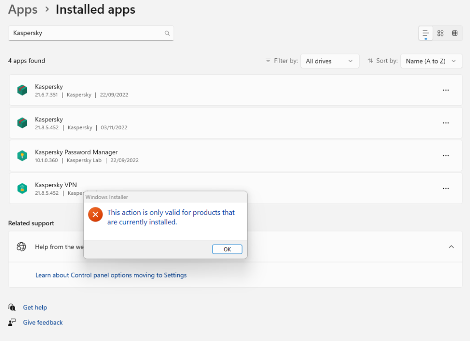The image size is (470, 341).
Task: Open the Kaspersky VPN three-dot menu
Action: [x=446, y=188]
